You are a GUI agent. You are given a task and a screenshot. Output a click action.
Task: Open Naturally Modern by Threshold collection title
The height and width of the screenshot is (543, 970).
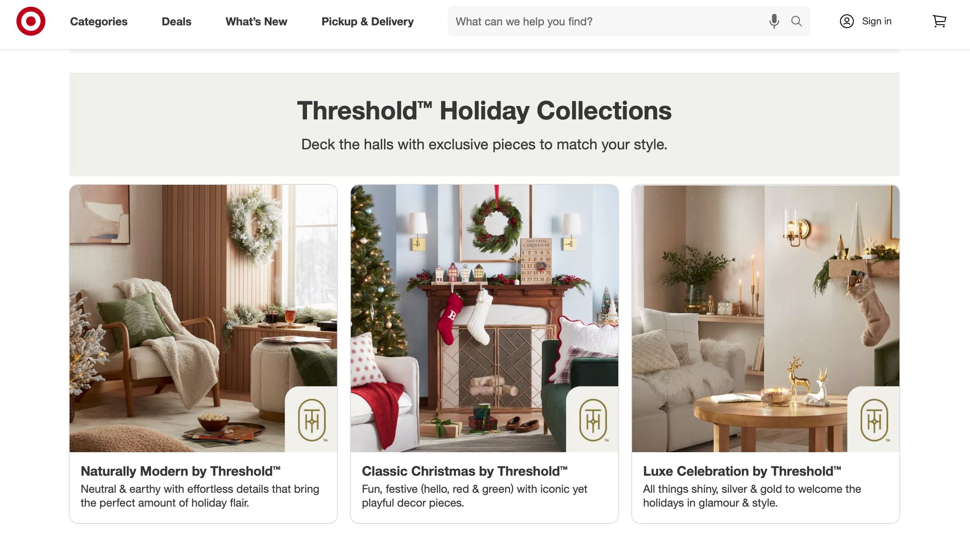click(x=181, y=471)
